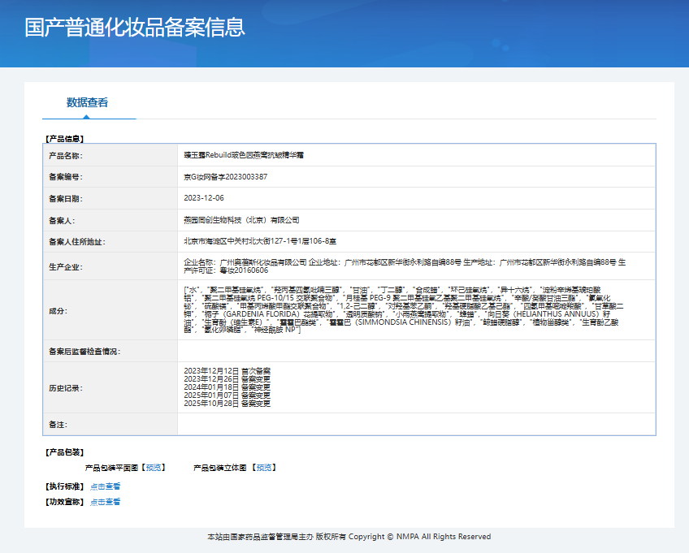The width and height of the screenshot is (689, 553).
Task: Switch to the 数据查看 tab
Action: tap(87, 102)
